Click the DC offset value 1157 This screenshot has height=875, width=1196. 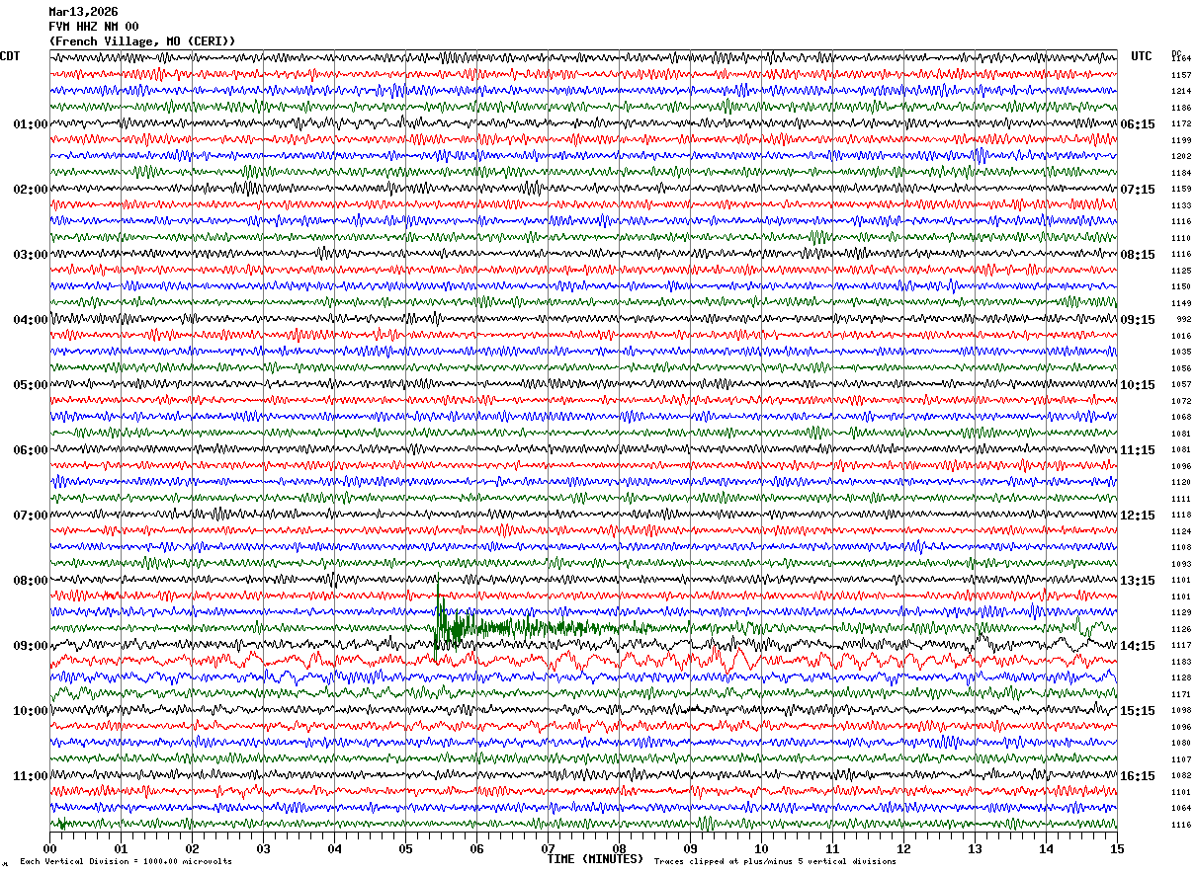[1181, 75]
